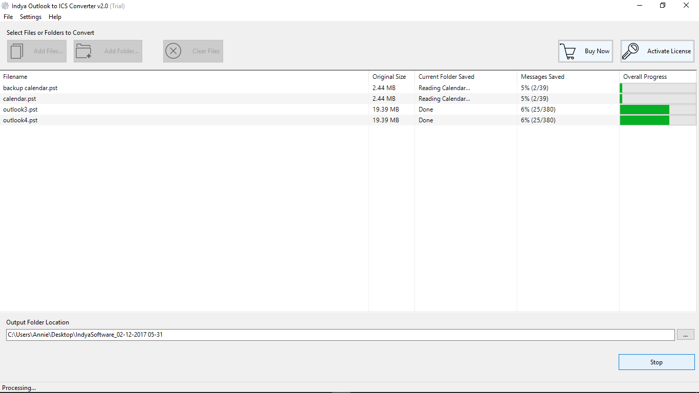
Task: Open the Settings menu
Action: tap(31, 17)
